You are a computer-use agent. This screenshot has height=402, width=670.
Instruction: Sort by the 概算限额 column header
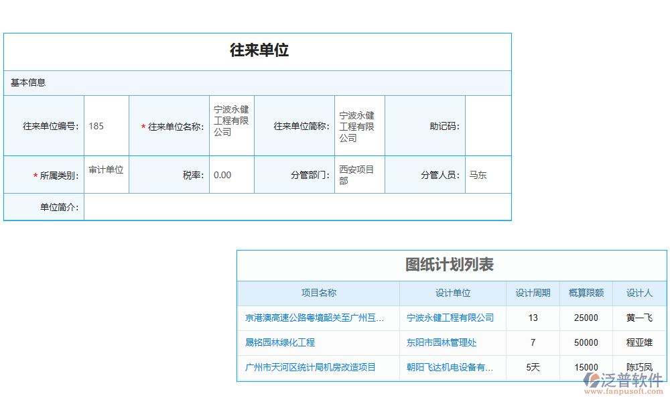click(586, 293)
